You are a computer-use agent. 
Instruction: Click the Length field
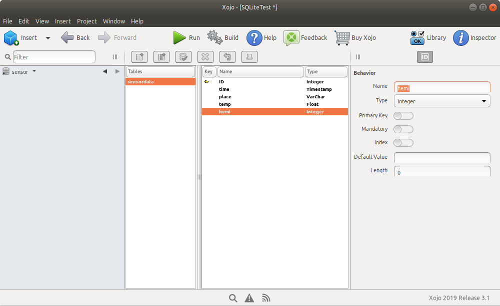pos(442,171)
